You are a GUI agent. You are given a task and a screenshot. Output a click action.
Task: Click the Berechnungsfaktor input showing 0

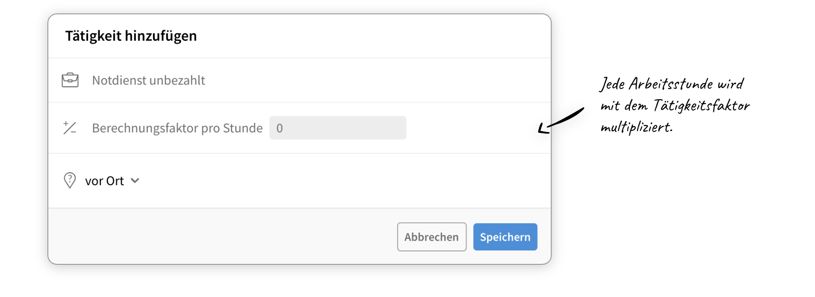tap(337, 128)
